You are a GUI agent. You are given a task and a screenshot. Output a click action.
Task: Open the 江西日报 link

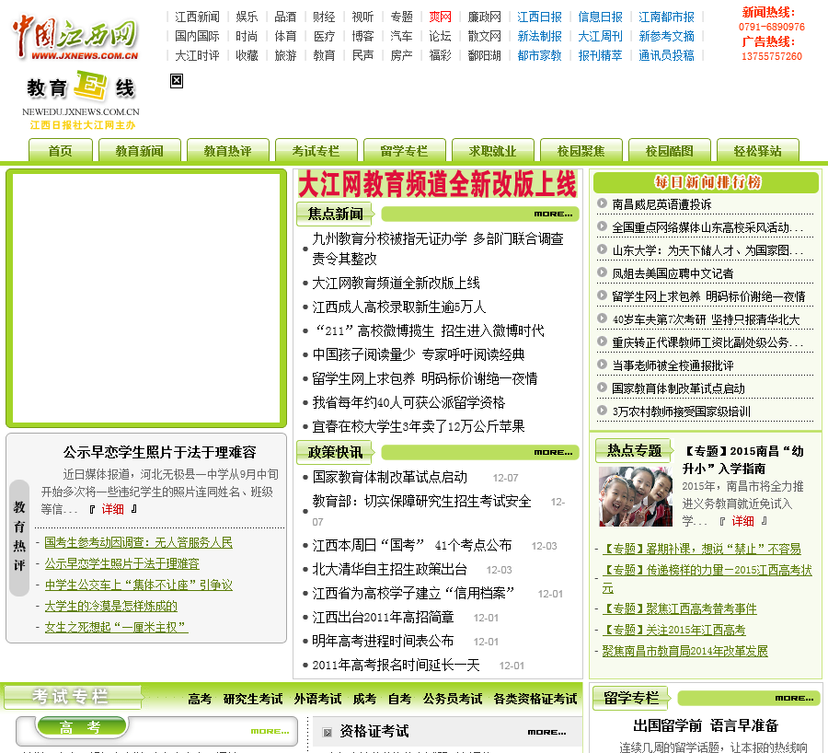[x=539, y=17]
